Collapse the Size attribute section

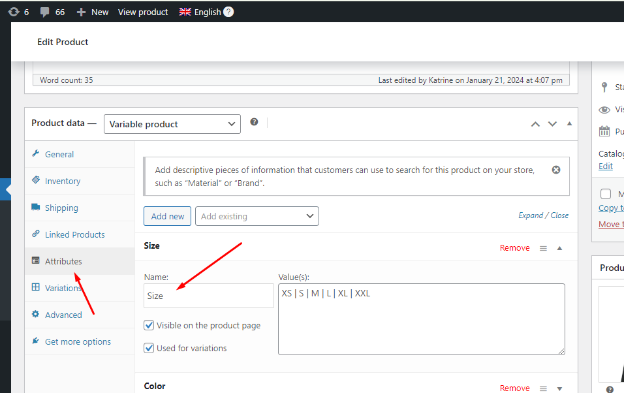click(559, 248)
